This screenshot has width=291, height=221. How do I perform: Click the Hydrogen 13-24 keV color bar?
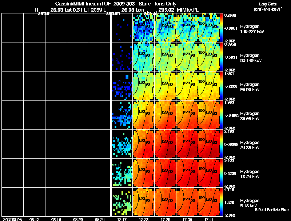pyautogui.click(x=221, y=173)
